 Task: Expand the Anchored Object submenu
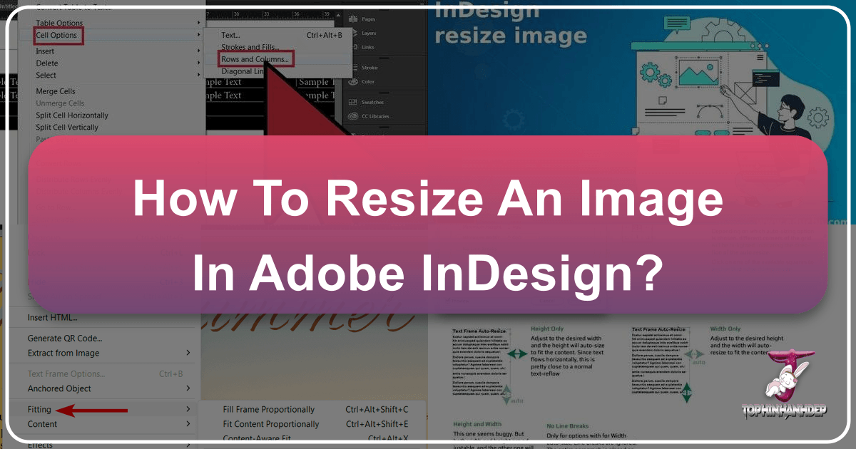click(188, 388)
